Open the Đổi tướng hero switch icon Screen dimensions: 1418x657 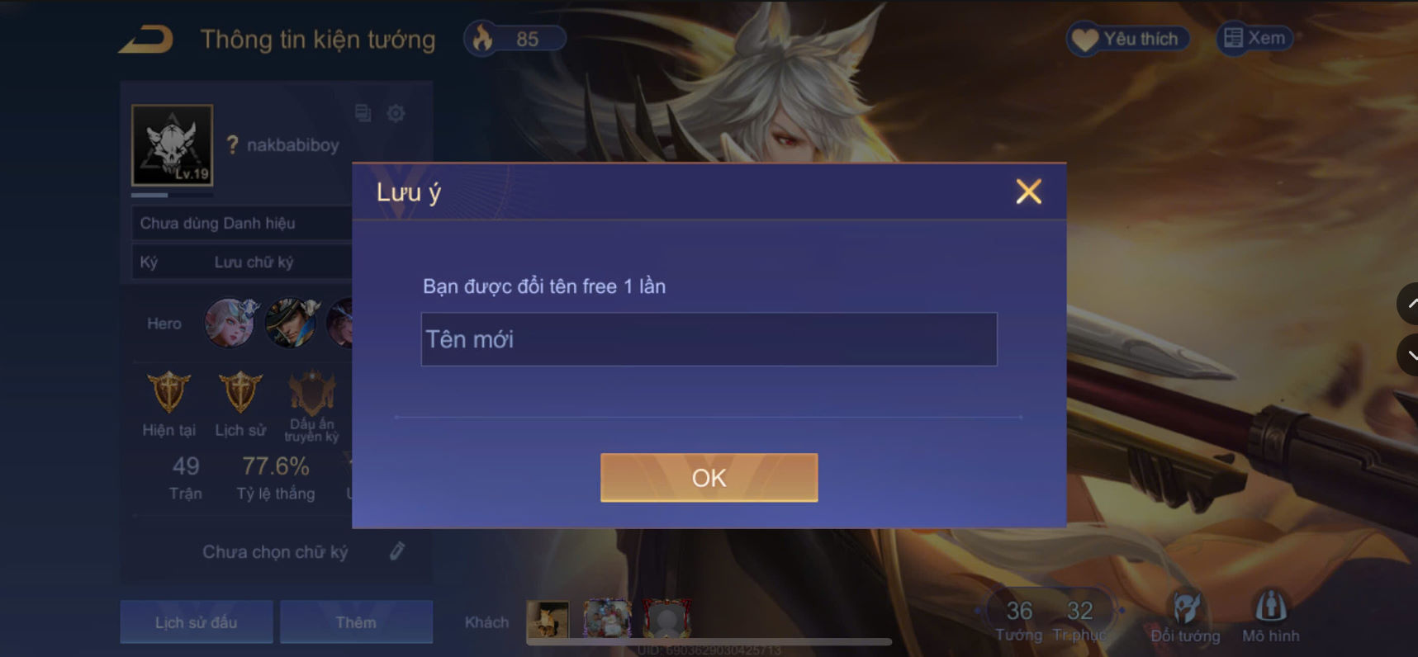tap(1186, 608)
